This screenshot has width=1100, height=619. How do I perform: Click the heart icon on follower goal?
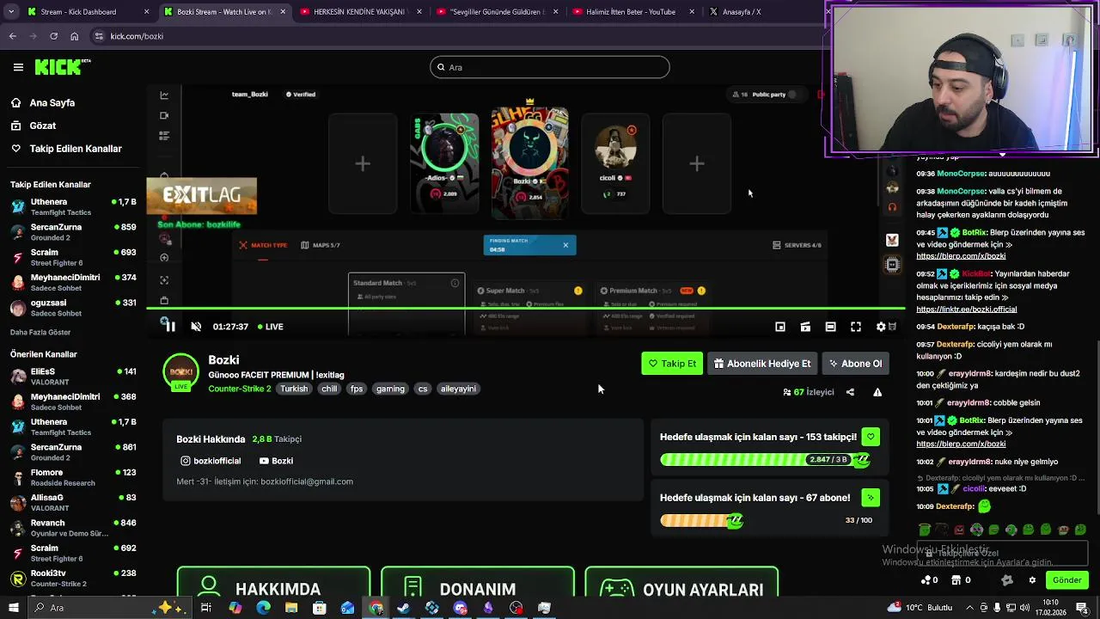point(871,437)
